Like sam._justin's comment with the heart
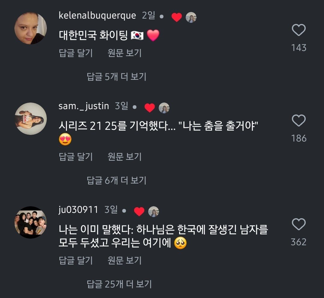The width and height of the screenshot is (324, 298). pyautogui.click(x=298, y=121)
